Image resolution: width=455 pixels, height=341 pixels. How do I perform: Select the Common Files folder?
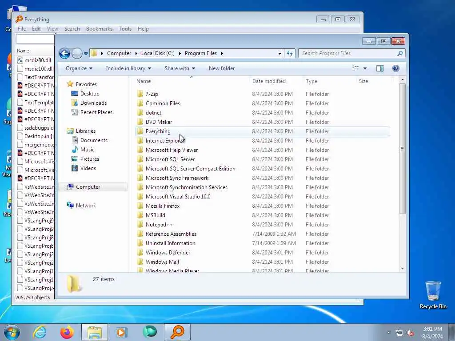click(163, 103)
